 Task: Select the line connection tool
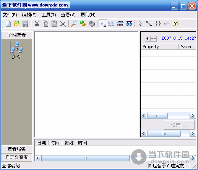(x=149, y=24)
